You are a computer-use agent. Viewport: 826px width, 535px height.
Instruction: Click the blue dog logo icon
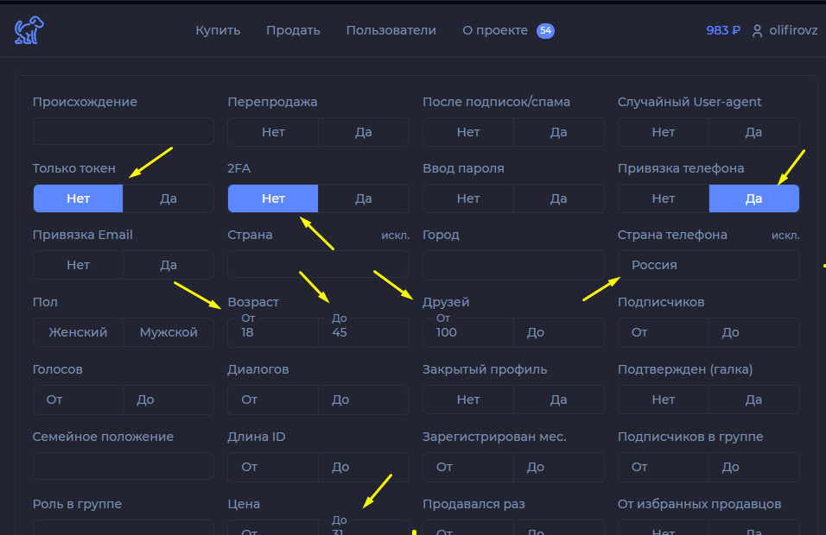(29, 30)
